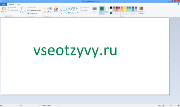Open Изменение цветов color editor
180x107 pixels.
pos(141,10)
